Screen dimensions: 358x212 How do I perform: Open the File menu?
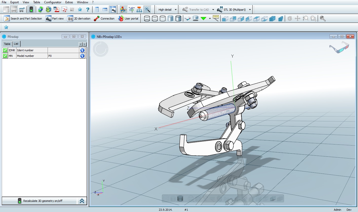(x=4, y=2)
